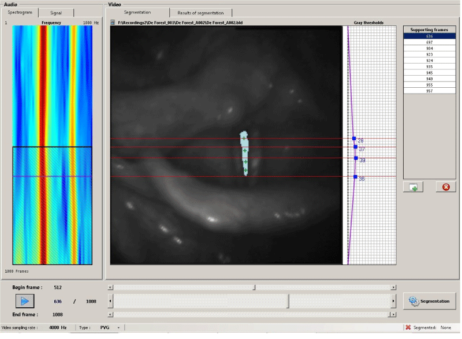Click the current frame slider thumb

288,301
